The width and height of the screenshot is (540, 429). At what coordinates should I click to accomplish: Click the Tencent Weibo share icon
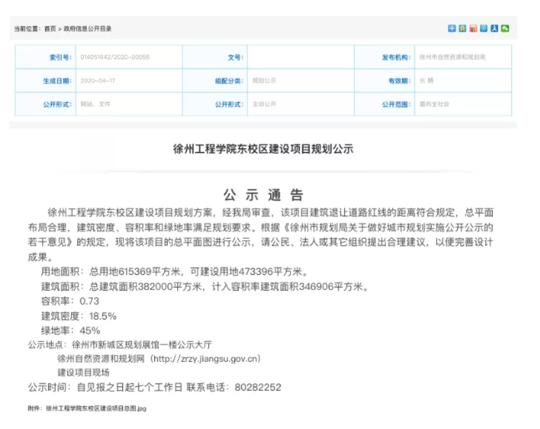pyautogui.click(x=484, y=28)
